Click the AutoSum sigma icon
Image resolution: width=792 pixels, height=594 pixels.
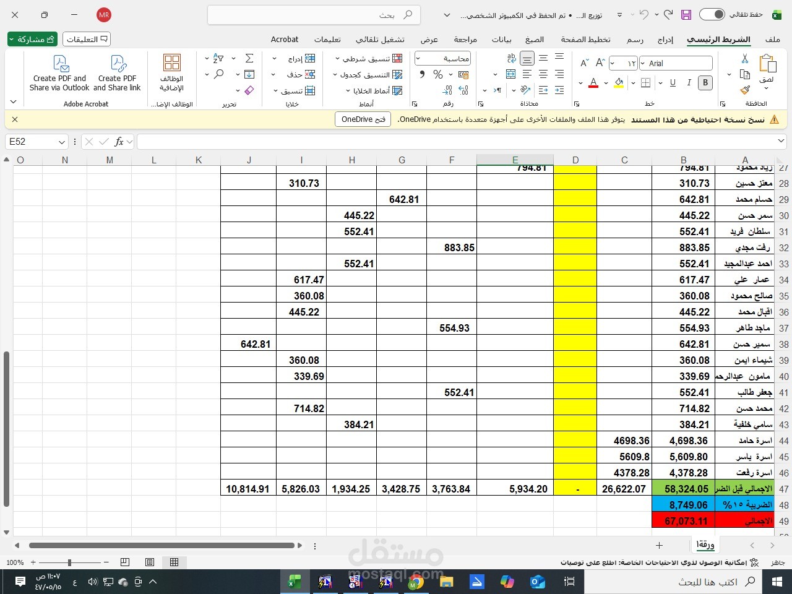coord(249,58)
